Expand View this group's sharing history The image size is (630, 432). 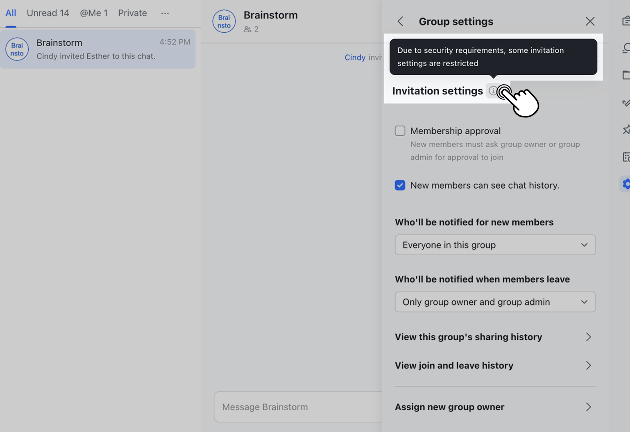[495, 337]
